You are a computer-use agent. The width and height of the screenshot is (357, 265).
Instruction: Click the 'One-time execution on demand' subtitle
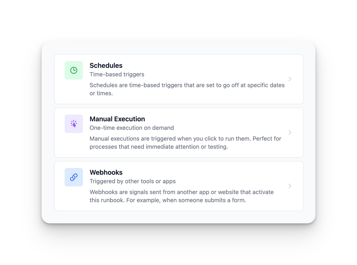point(132,128)
